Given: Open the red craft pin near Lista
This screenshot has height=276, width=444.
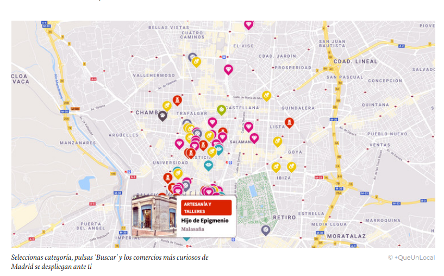Looking at the screenshot, I should tap(289, 123).
